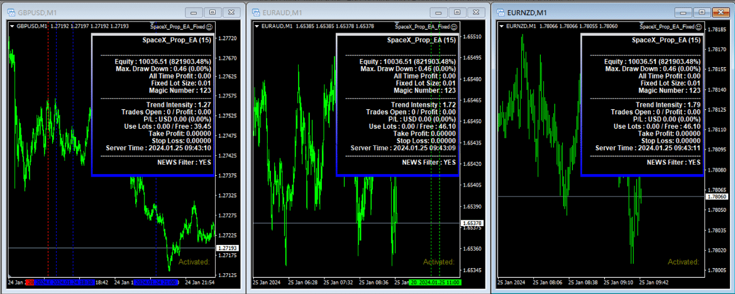Screen dimensions: 735x294
Task: Click the smiley EA icon on EURAUD chart
Action: 453,26
